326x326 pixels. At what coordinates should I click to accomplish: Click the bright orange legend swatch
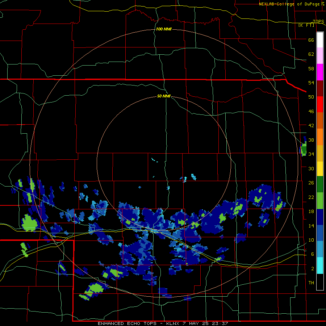[320, 137]
